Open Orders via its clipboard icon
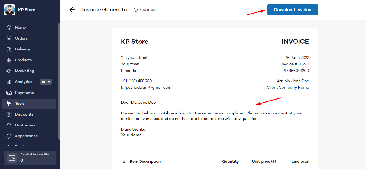The width and height of the screenshot is (366, 169). [x=9, y=39]
